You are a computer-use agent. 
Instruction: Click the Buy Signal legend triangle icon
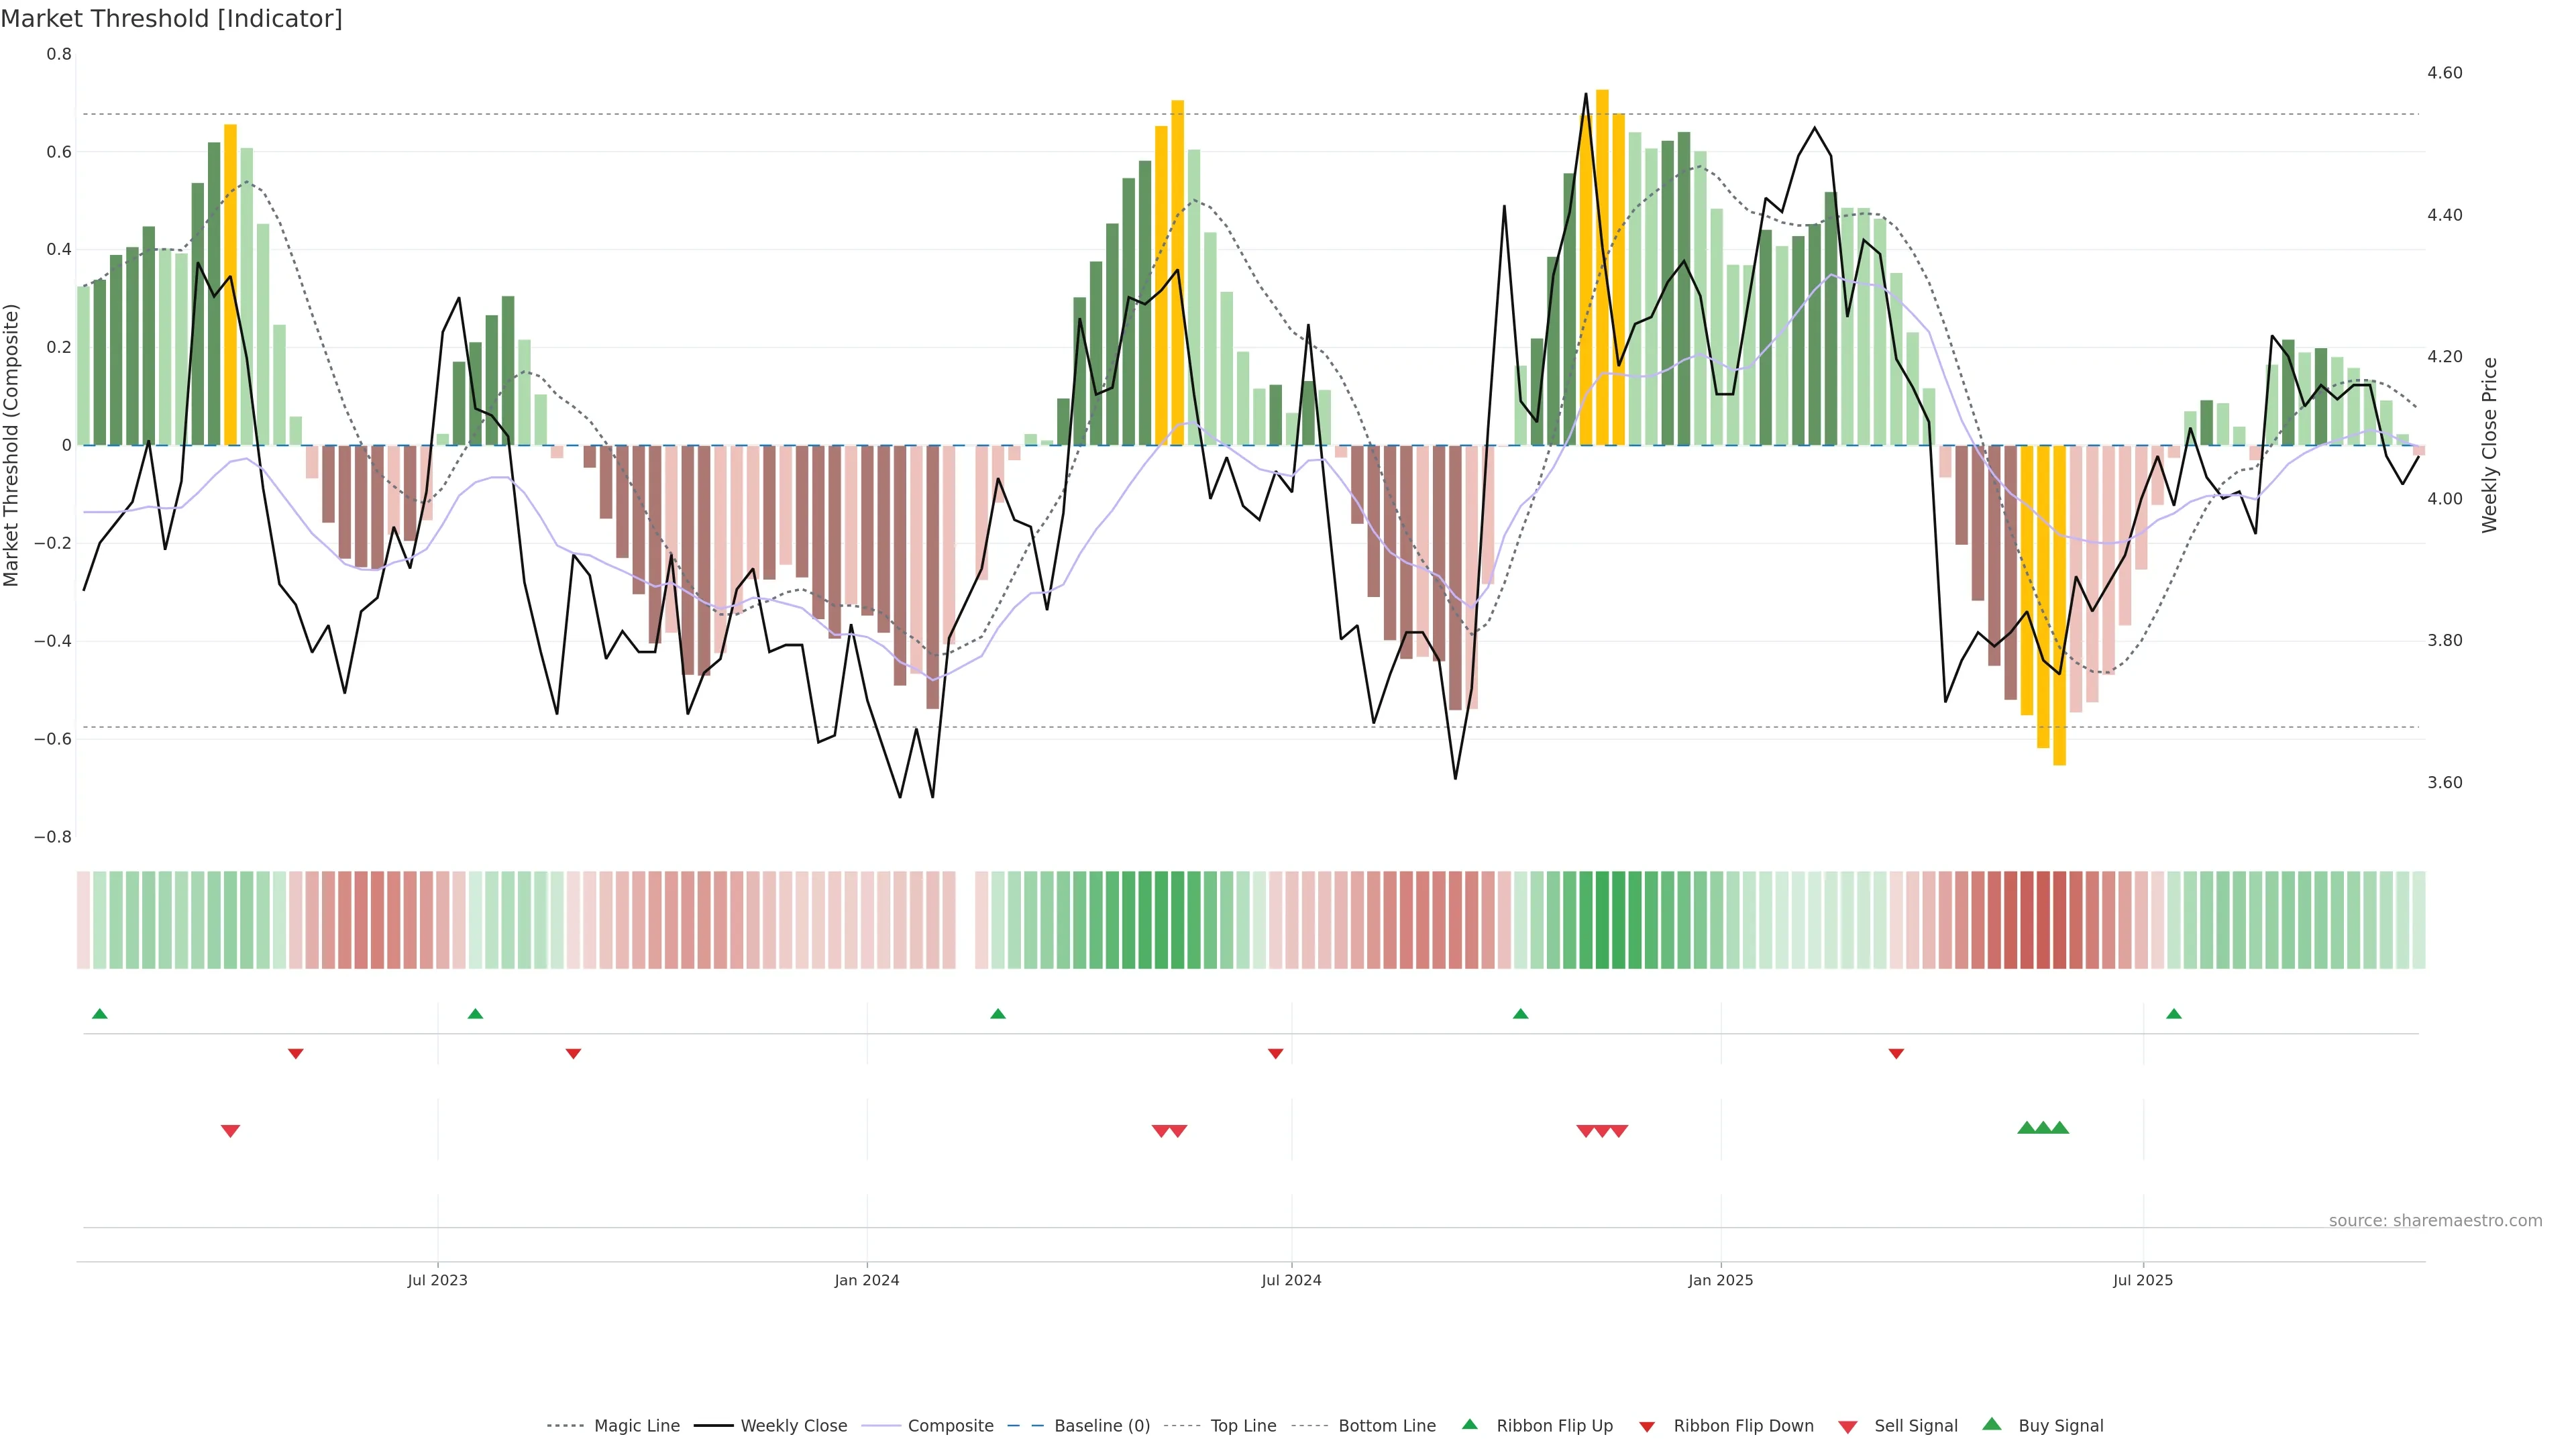[x=1991, y=1424]
